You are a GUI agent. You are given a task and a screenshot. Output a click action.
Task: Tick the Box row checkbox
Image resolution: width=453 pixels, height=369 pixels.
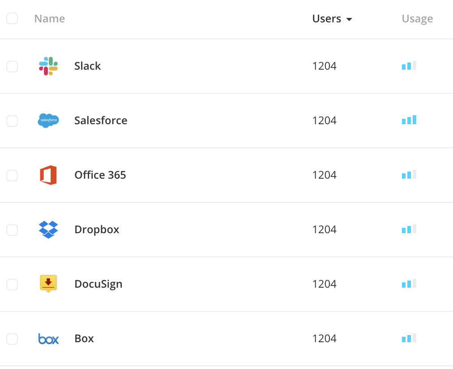[x=12, y=339]
